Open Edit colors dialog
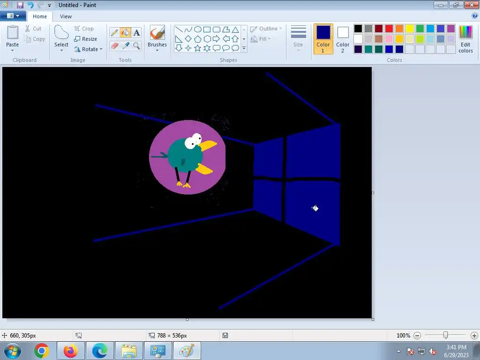This screenshot has height=360, width=480. 465,39
